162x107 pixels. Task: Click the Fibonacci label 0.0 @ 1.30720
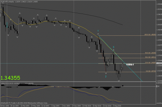pyautogui.click(x=151, y=71)
